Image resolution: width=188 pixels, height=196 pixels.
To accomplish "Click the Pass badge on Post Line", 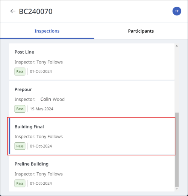I will [20, 71].
